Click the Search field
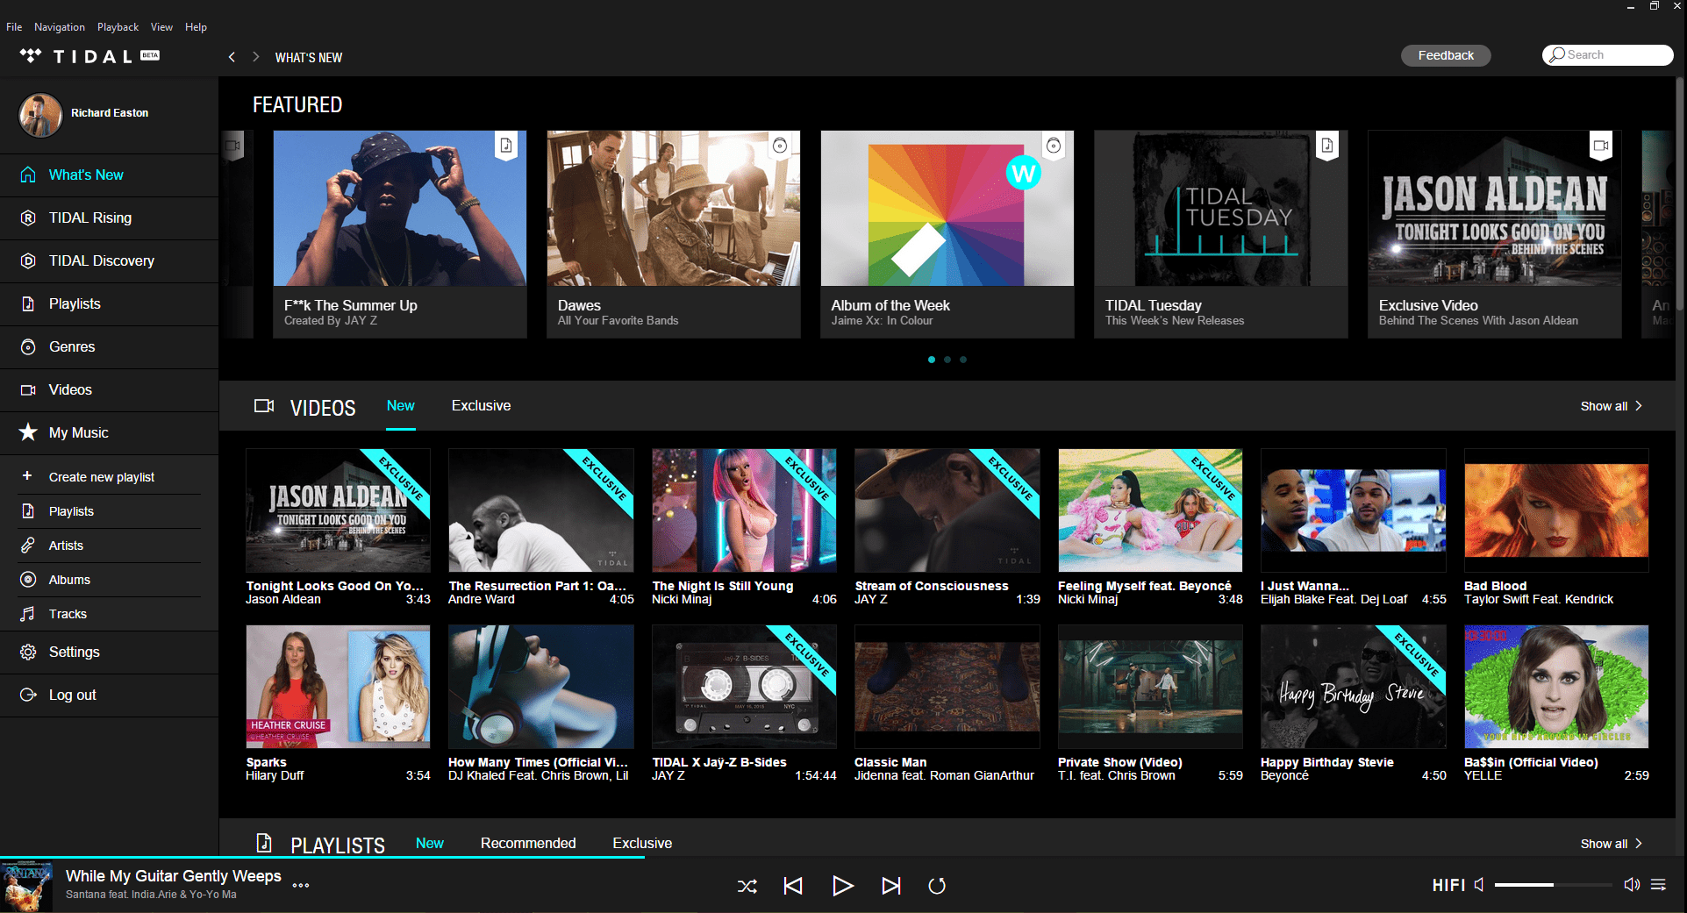This screenshot has width=1687, height=913. pos(1607,55)
